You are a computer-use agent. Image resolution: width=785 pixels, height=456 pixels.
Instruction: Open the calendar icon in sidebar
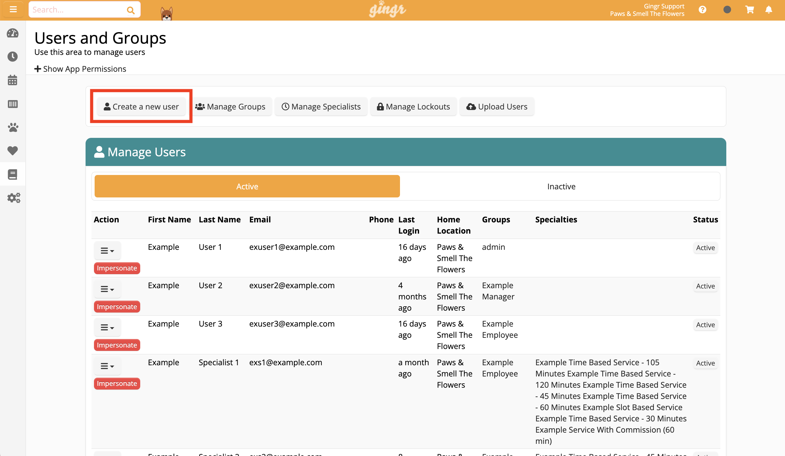click(x=12, y=80)
